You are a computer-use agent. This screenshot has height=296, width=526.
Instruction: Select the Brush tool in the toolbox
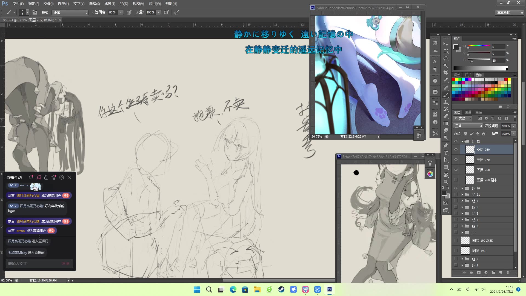pos(446,95)
